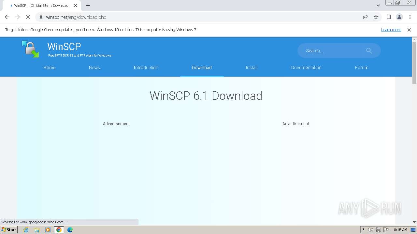Viewport: 417px width, 234px height.
Task: Toggle the Chrome side panel icon
Action: tap(389, 17)
